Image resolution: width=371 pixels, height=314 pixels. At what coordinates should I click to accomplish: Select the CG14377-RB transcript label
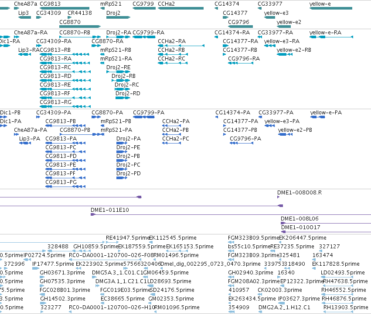coord(240,50)
